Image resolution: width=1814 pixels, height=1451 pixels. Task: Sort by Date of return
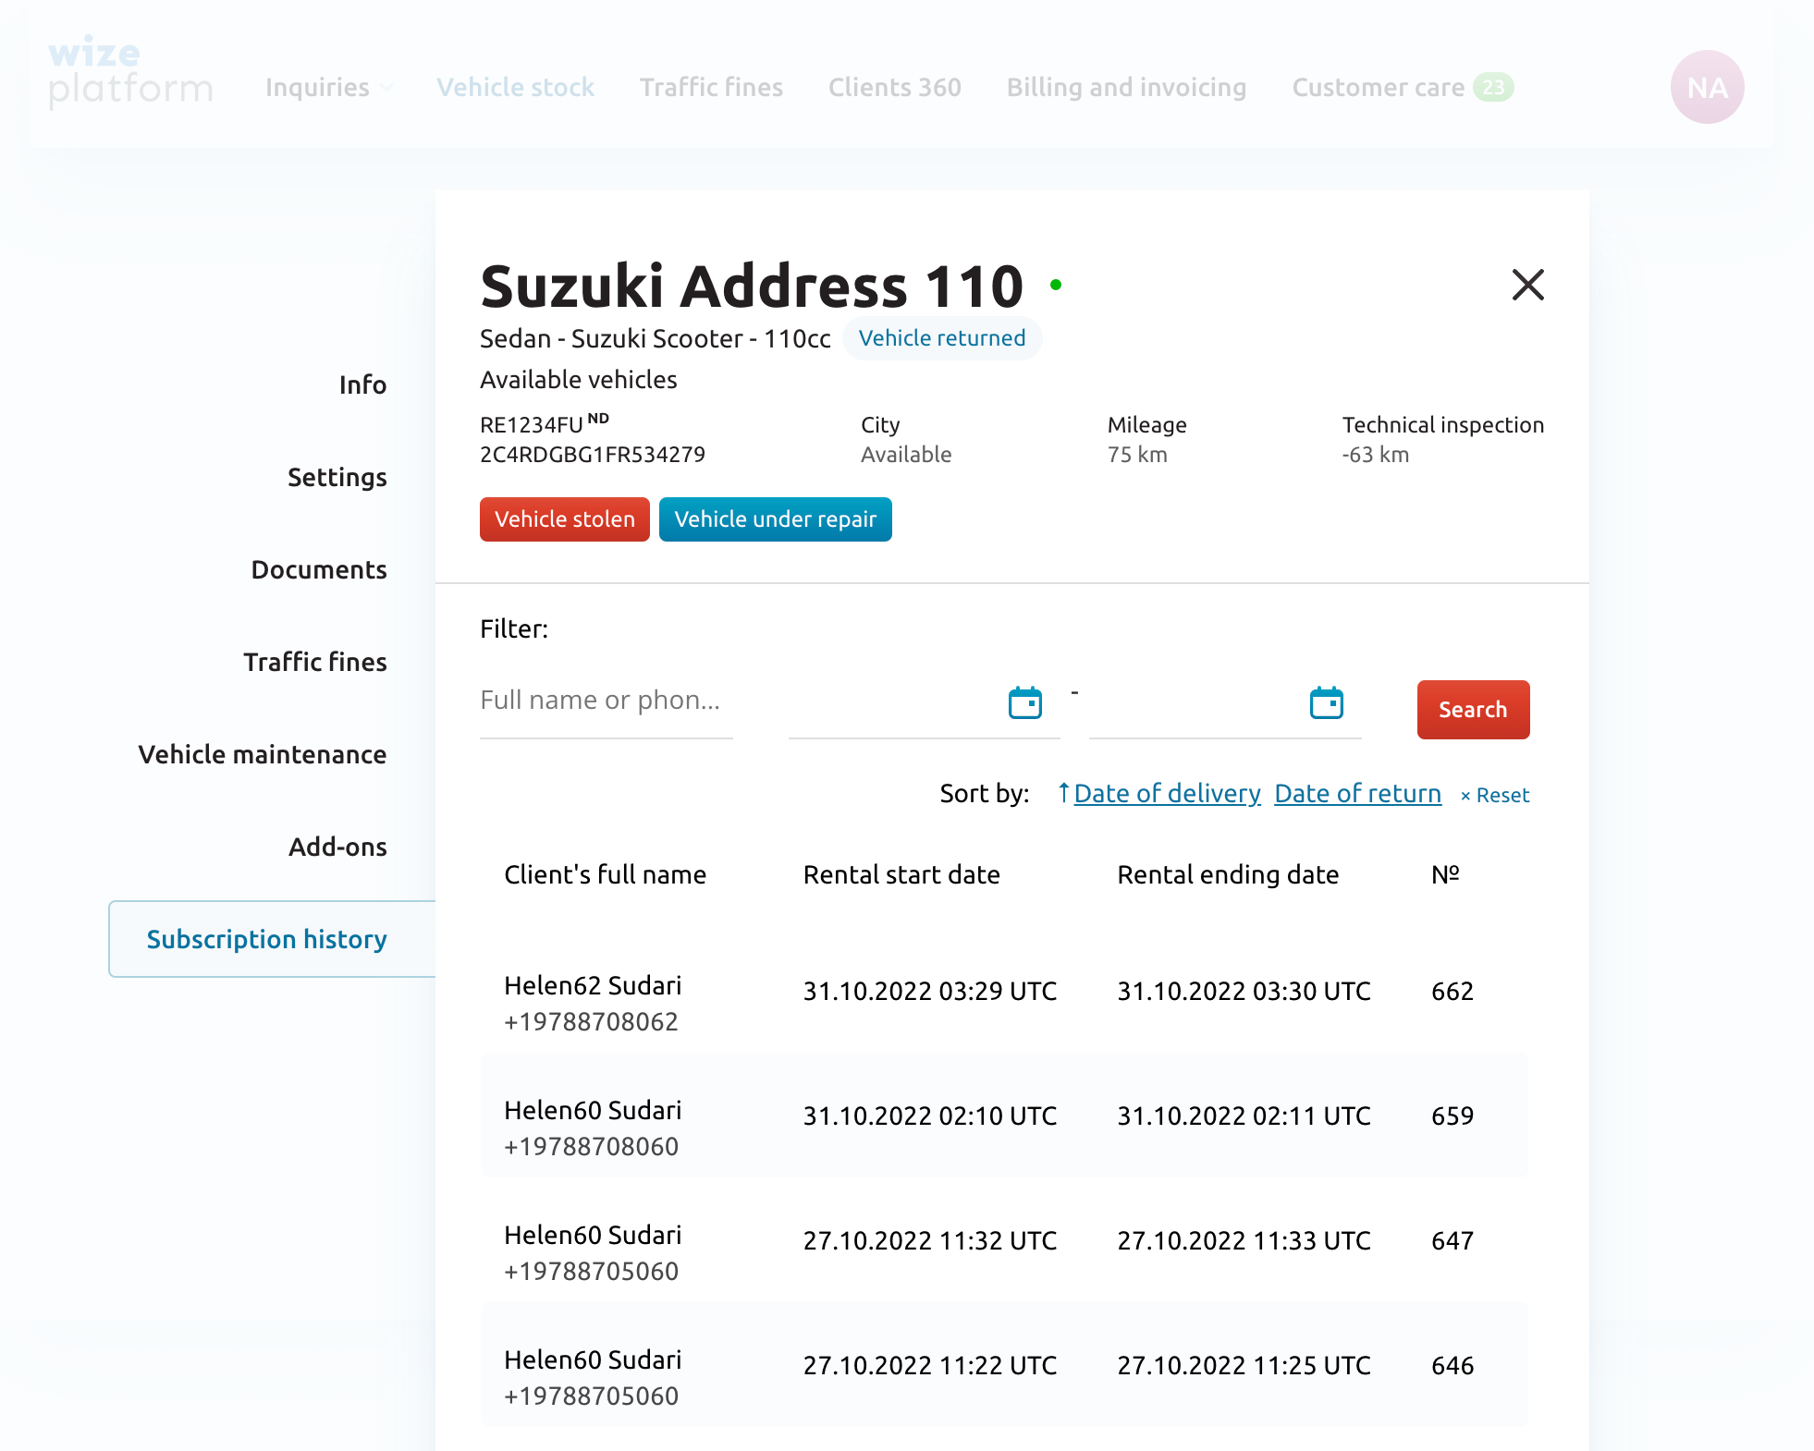point(1357,794)
